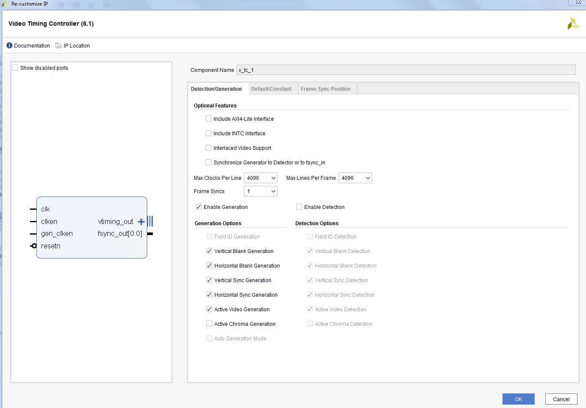Enable Include AXI4-Lite Interface checkbox
Screen dimensions: 586x408
click(x=208, y=119)
